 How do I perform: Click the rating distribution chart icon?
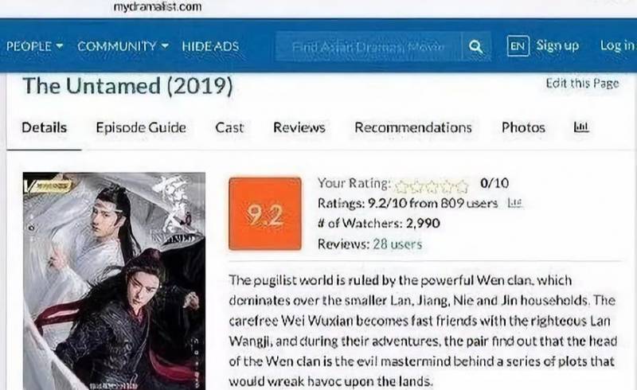click(514, 202)
